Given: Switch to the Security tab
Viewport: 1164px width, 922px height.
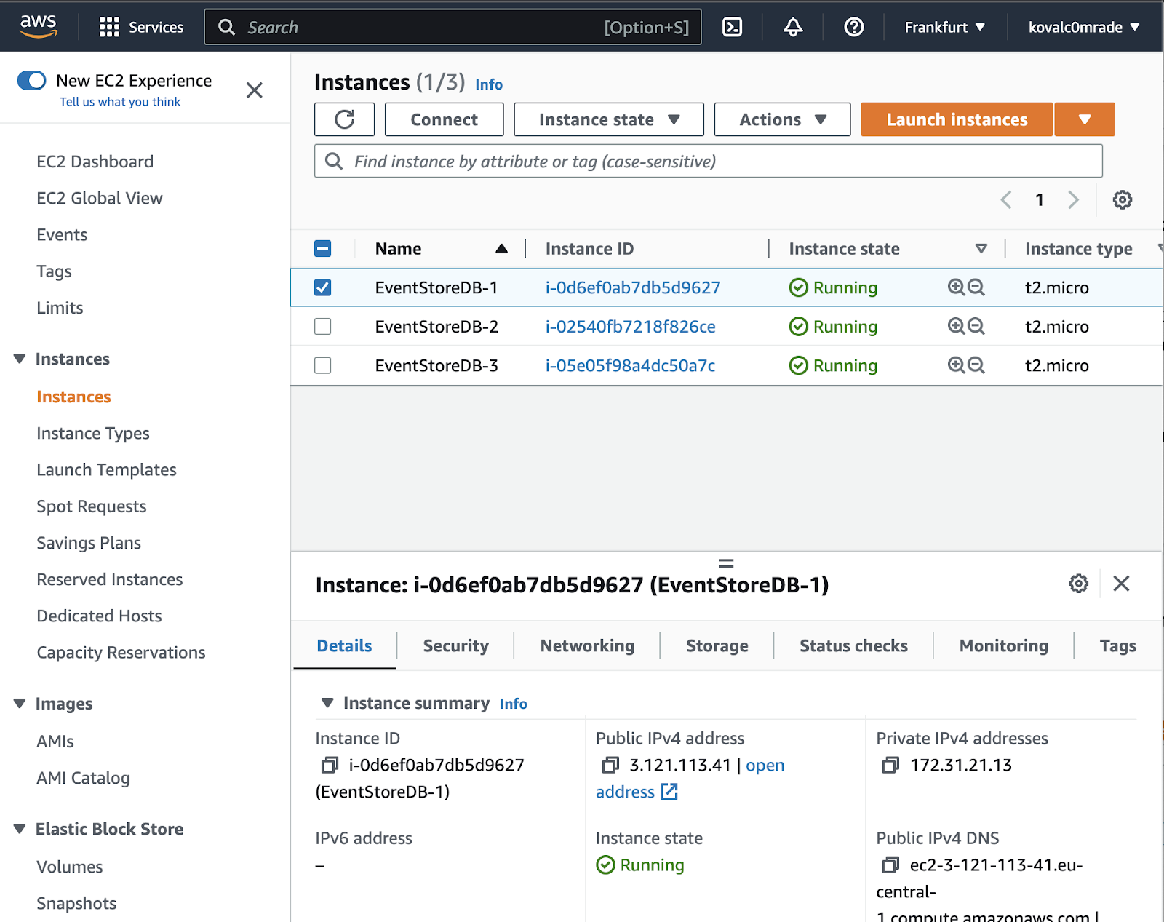Looking at the screenshot, I should tap(455, 645).
